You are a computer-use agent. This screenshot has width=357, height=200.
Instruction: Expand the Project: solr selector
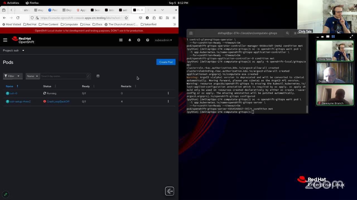click(14, 50)
